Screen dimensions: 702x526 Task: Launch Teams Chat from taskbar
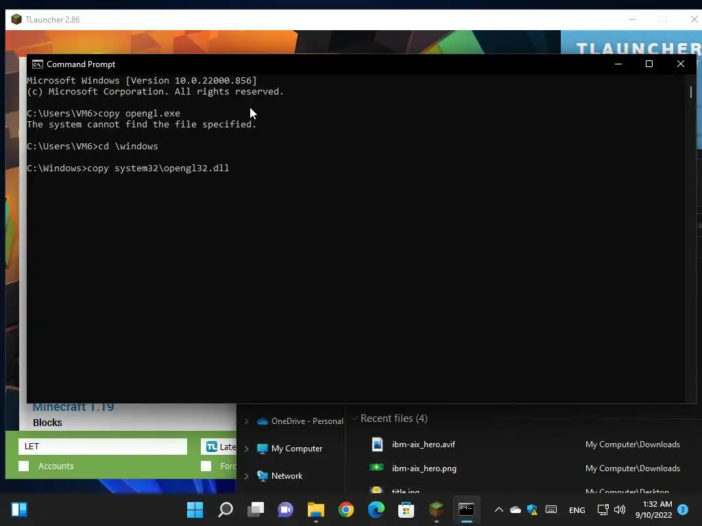(286, 510)
